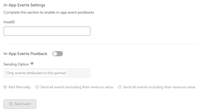Screen dimensions: 198x110
Task: Click the knob of the postback toggle
Action: click(55, 54)
